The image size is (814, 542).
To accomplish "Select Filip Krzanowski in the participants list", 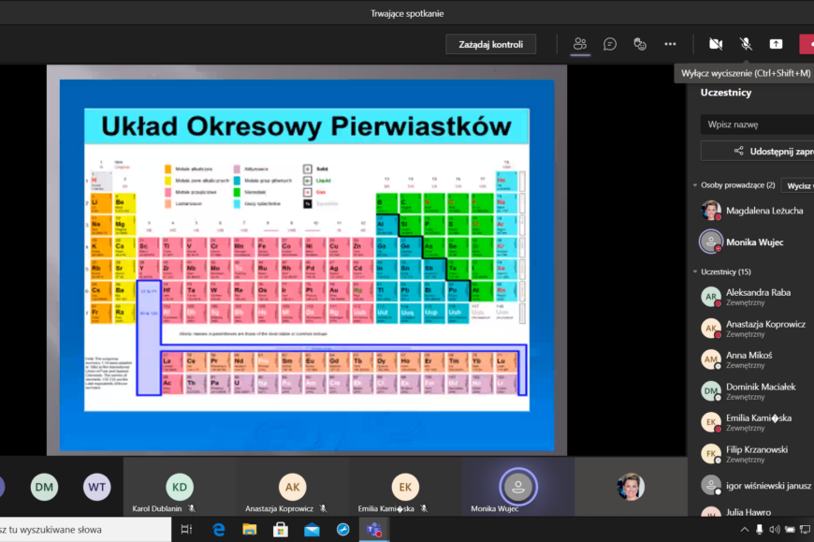I will 756,454.
